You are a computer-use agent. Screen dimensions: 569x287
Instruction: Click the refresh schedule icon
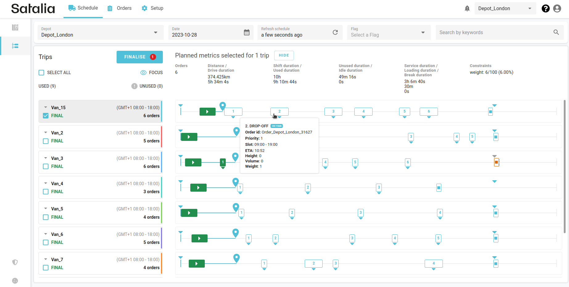pyautogui.click(x=335, y=32)
